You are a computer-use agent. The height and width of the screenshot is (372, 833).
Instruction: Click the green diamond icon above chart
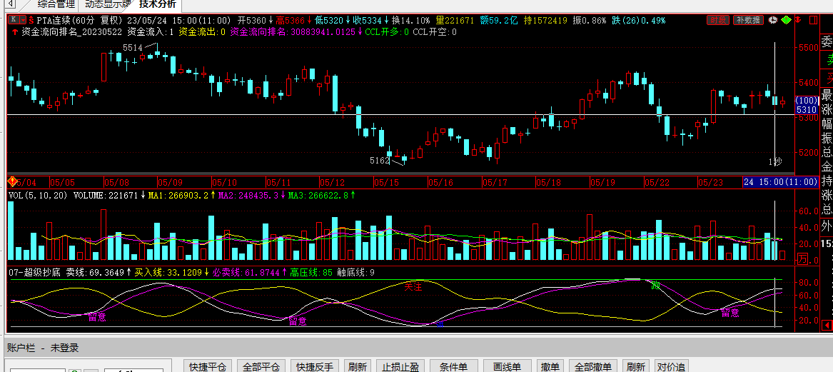pyautogui.click(x=786, y=20)
